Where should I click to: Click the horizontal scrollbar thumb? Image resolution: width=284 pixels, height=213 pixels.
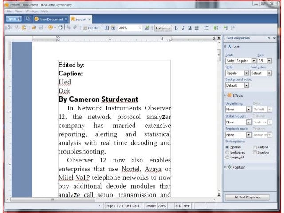53,200
